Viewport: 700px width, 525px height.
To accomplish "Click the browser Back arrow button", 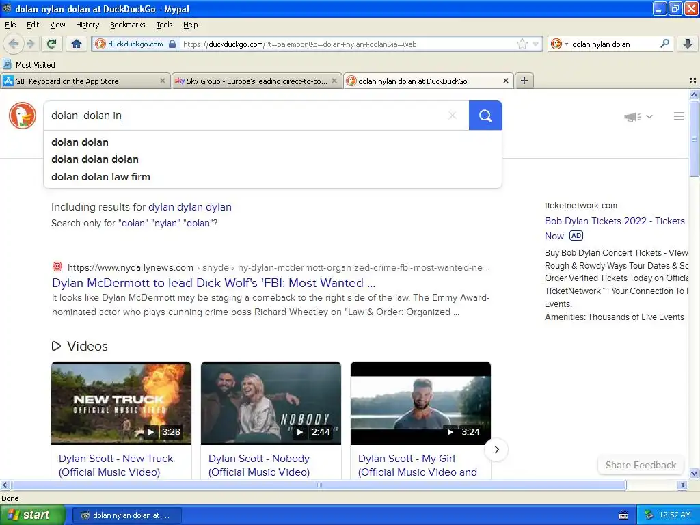I will click(x=14, y=44).
